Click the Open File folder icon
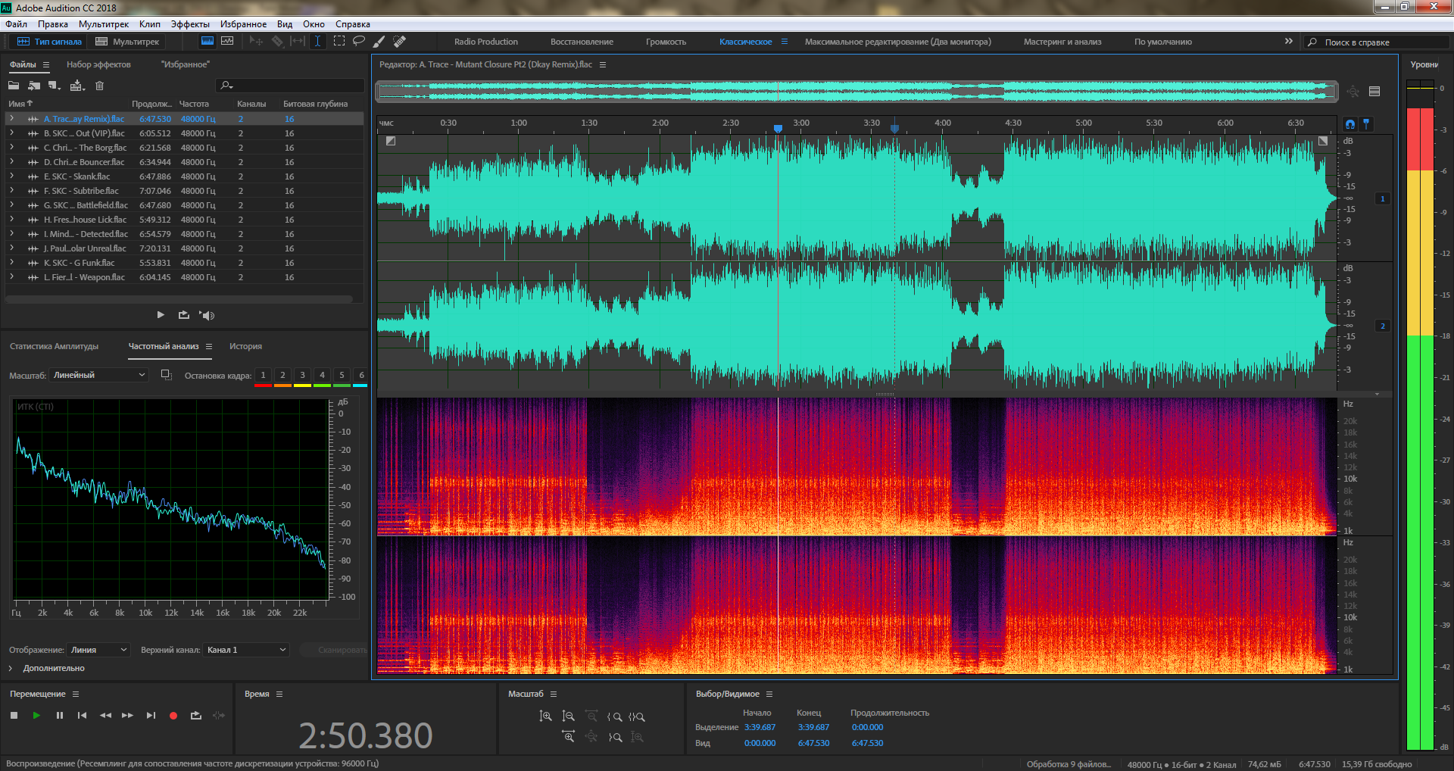The height and width of the screenshot is (771, 1454). 14,86
